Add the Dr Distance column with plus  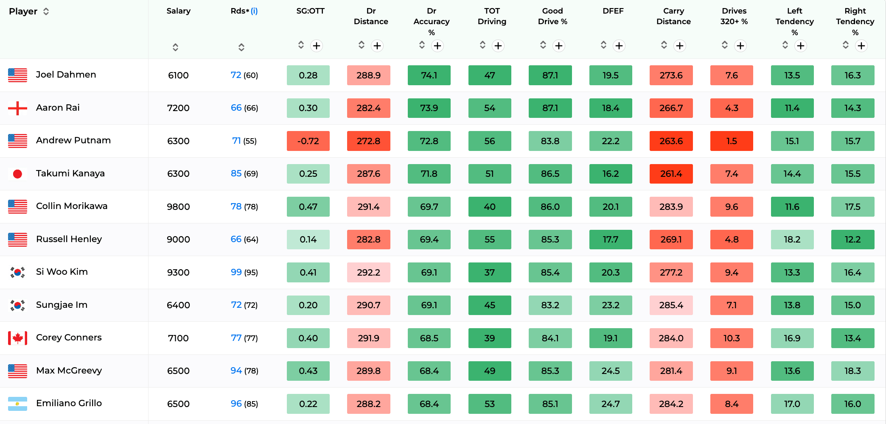coord(377,46)
